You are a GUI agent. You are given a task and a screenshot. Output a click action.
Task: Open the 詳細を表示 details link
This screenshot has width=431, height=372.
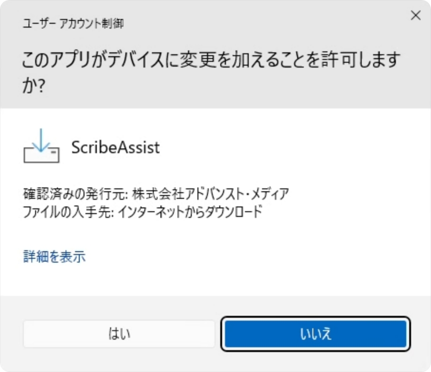54,257
